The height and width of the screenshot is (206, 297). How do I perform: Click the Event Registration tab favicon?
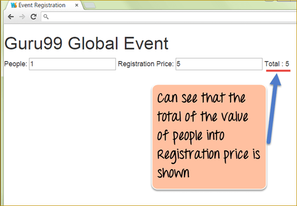[x=13, y=5]
